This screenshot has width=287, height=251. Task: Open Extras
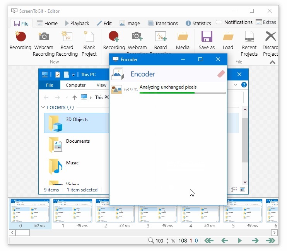click(x=266, y=22)
